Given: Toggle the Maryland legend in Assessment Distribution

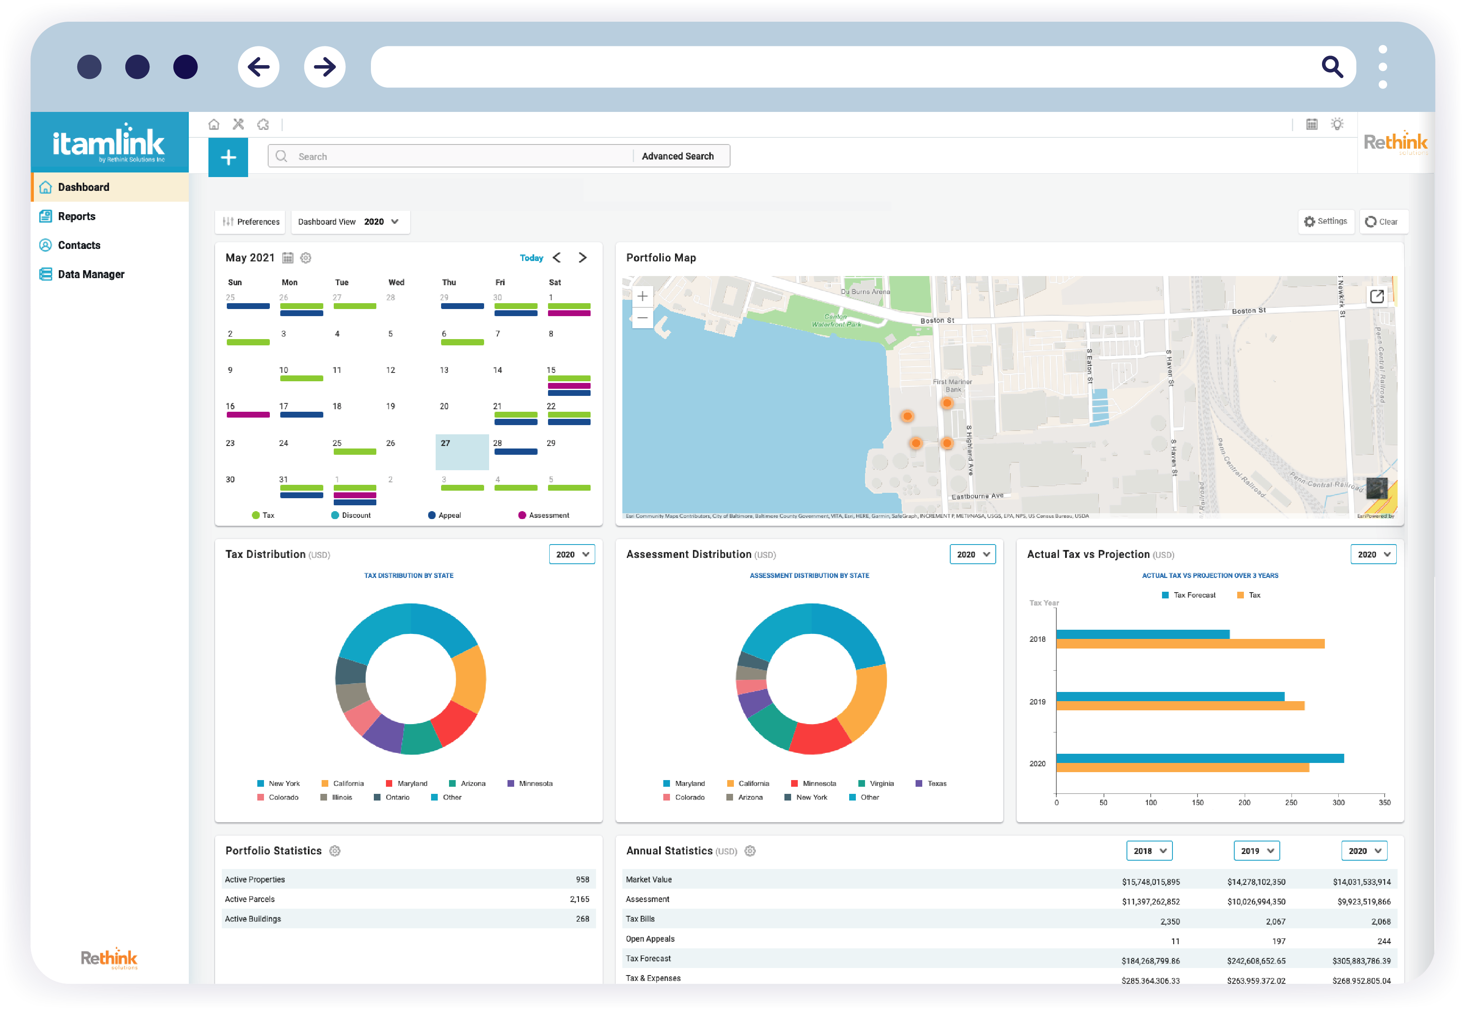Looking at the screenshot, I should [685, 783].
